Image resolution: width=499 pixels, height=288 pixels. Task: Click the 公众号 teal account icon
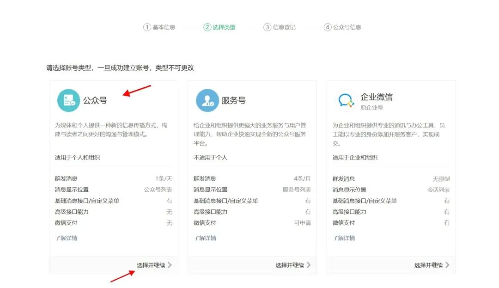coord(68,100)
